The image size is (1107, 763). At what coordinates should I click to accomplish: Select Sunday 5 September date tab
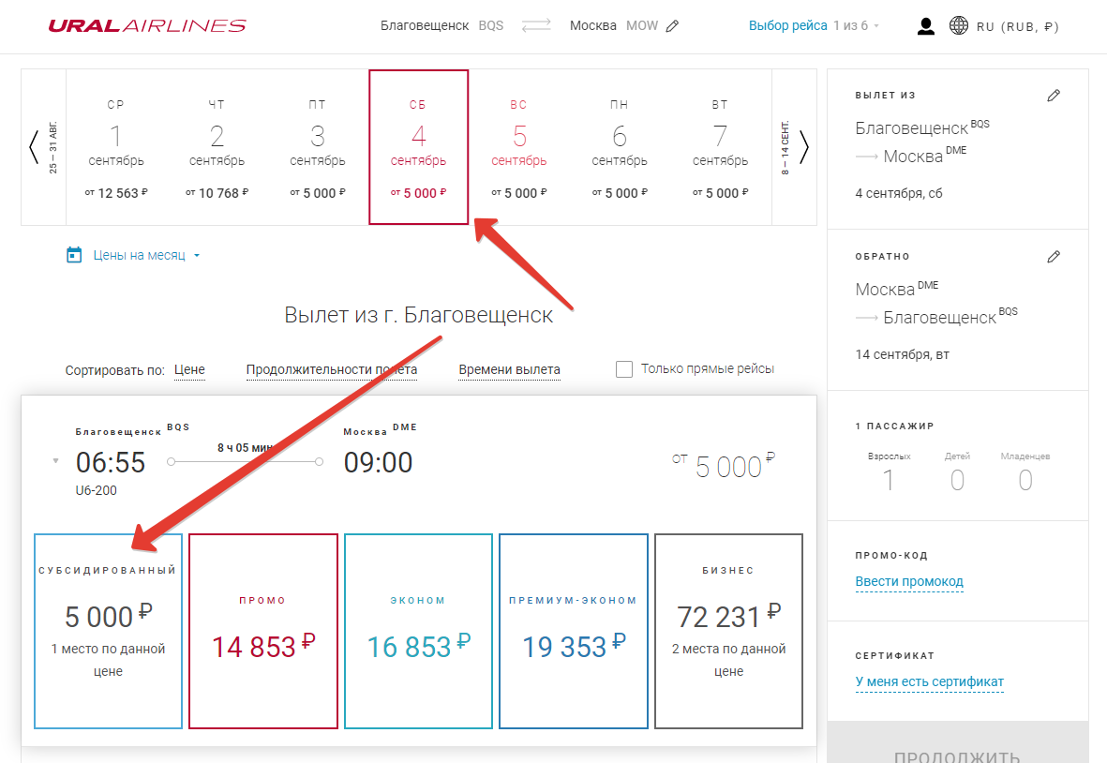518,147
